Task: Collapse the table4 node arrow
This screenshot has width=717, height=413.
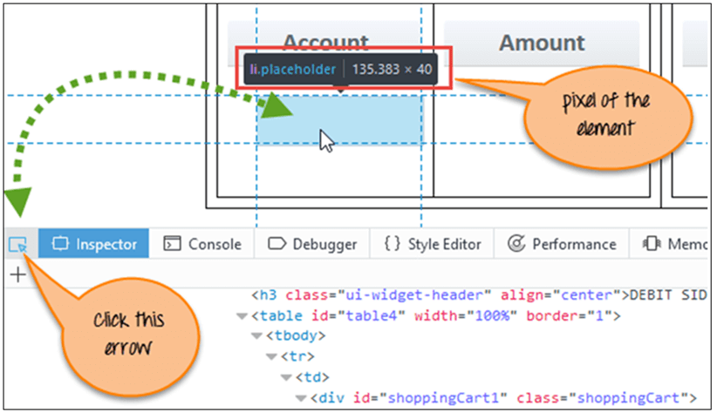Action: [242, 315]
